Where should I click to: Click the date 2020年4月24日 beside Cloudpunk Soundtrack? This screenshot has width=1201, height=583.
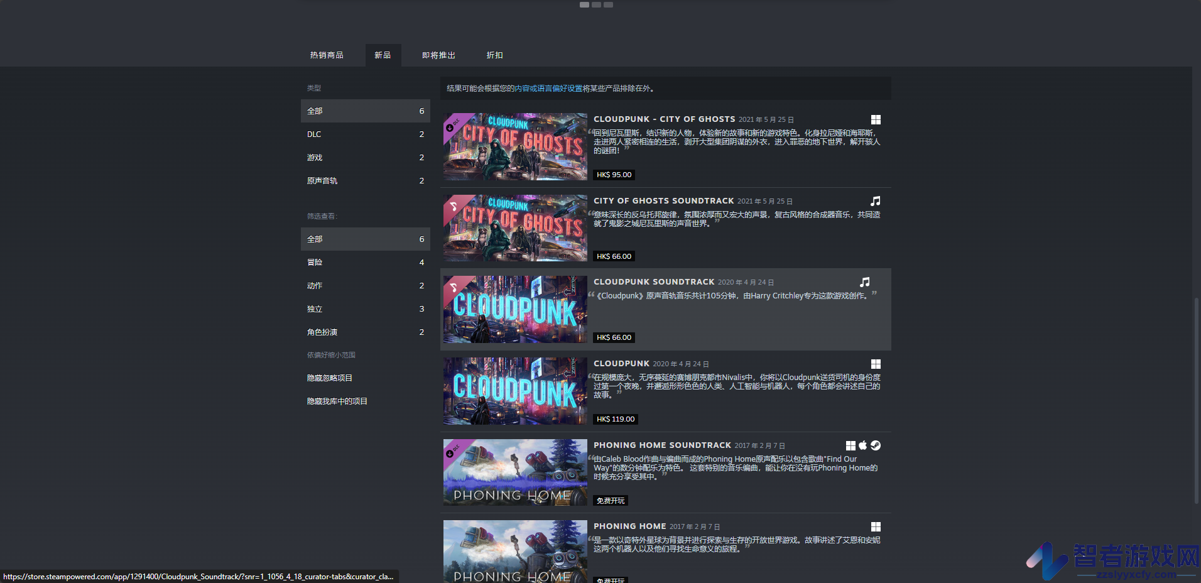click(x=746, y=283)
